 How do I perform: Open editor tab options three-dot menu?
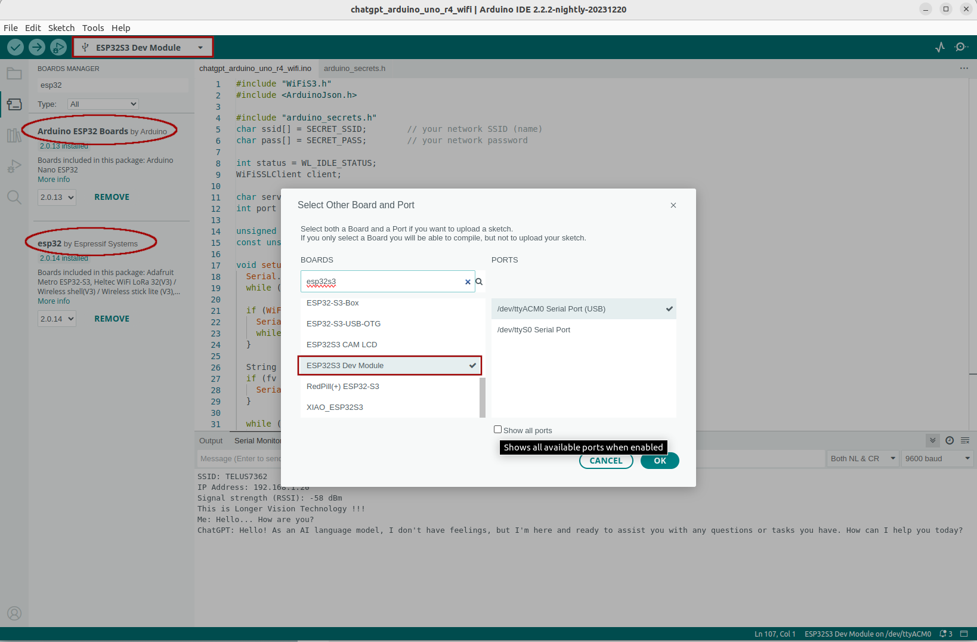tap(964, 69)
